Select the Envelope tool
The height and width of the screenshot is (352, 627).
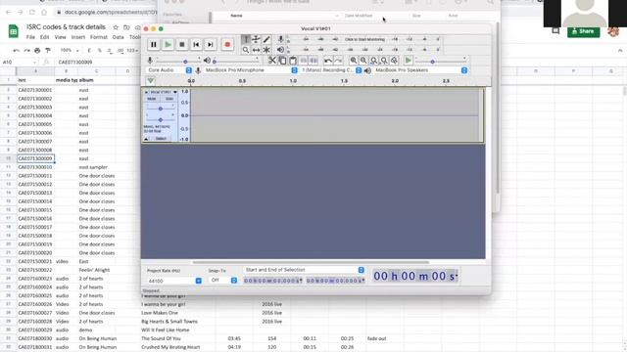(256, 39)
